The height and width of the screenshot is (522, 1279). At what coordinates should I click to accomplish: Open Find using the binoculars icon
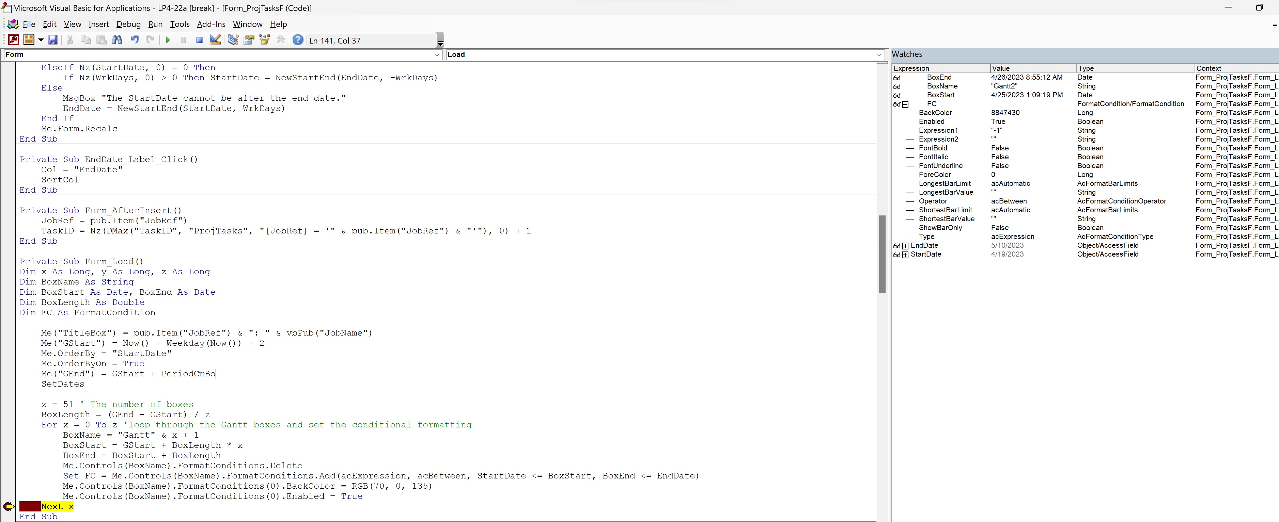[117, 40]
